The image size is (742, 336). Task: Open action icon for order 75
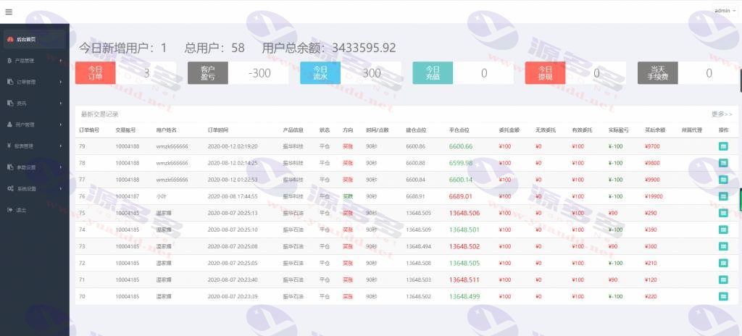(x=723, y=213)
